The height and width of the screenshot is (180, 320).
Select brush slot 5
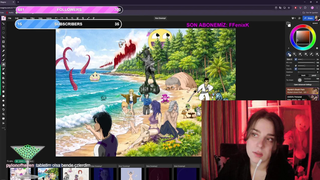[x=311, y=54]
